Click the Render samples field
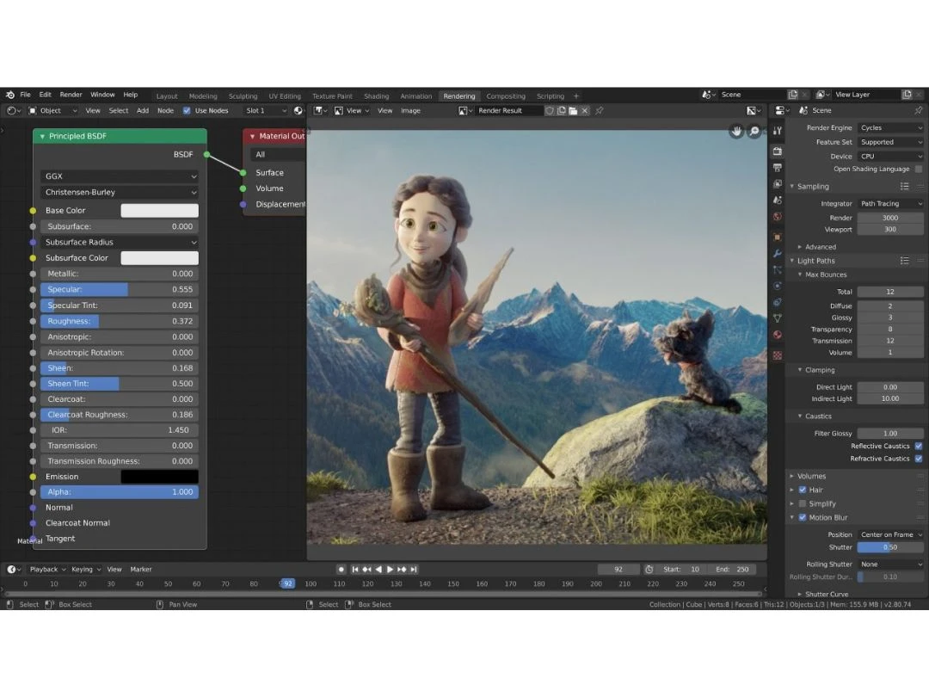The image size is (929, 697). (x=890, y=218)
